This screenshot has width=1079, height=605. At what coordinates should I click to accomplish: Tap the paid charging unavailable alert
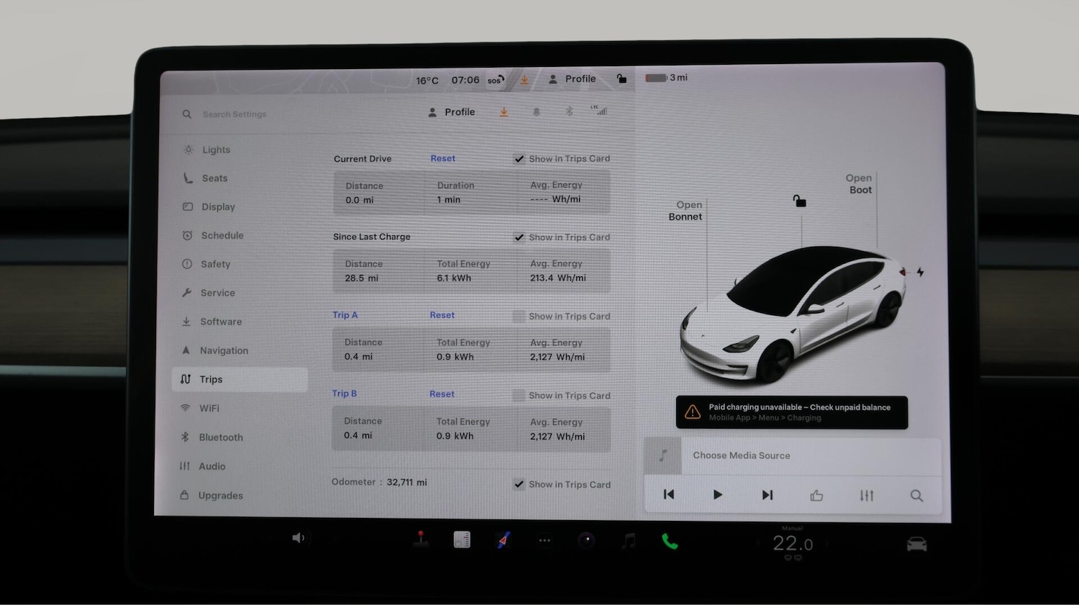791,412
